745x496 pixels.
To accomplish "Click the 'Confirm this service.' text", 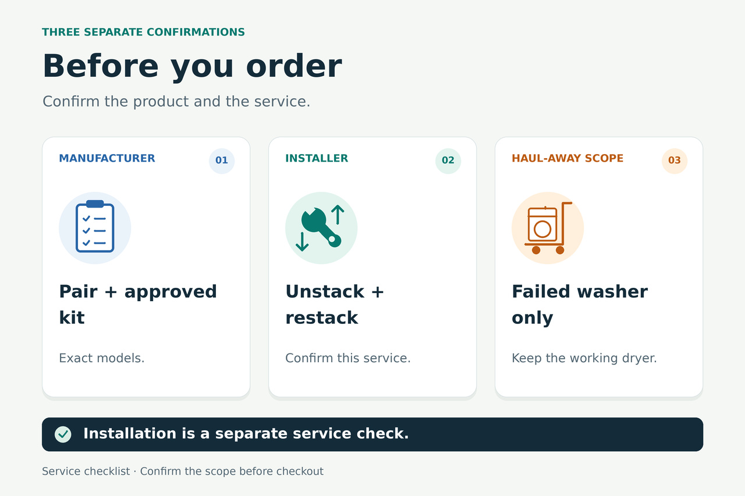I will [348, 358].
